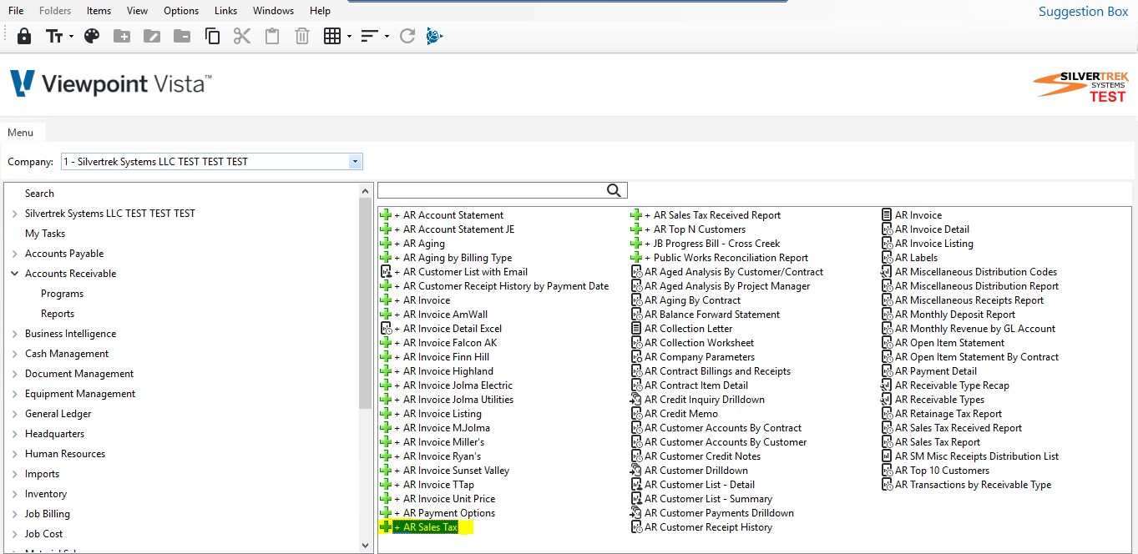The width and height of the screenshot is (1138, 554).
Task: Expand the Cash Management node
Action: tap(15, 354)
